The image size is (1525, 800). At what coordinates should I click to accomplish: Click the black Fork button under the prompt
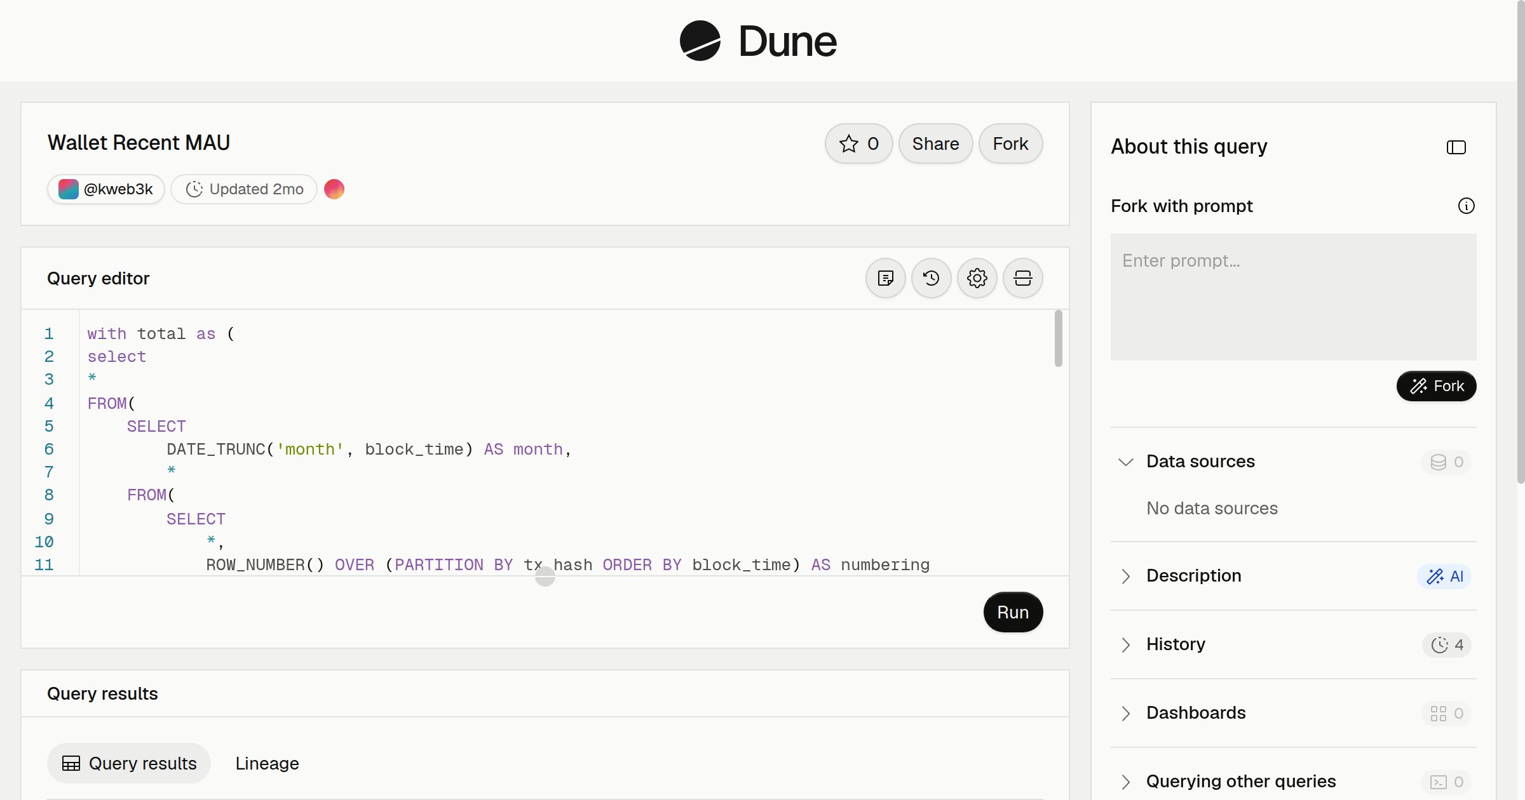[x=1436, y=386]
